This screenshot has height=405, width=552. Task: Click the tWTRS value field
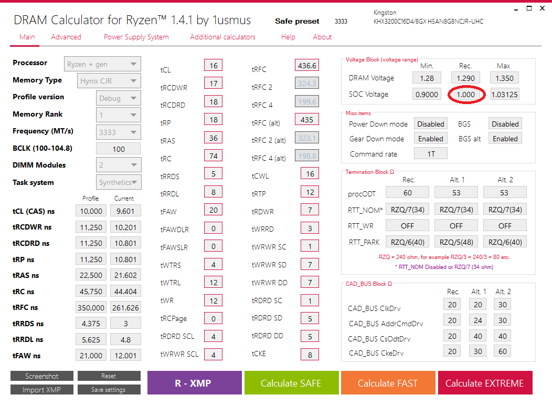[214, 264]
